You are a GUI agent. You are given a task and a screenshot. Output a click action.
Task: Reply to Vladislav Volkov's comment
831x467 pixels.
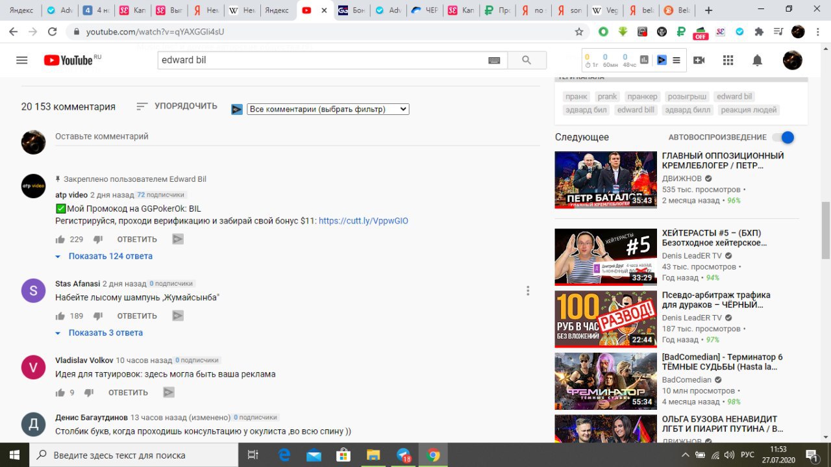tap(128, 392)
